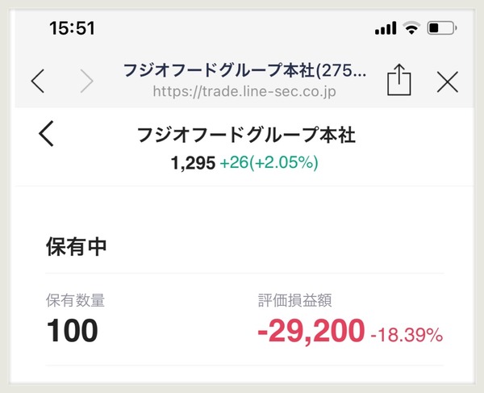
Task: Tap the 保有数量 label
Action: tap(75, 300)
